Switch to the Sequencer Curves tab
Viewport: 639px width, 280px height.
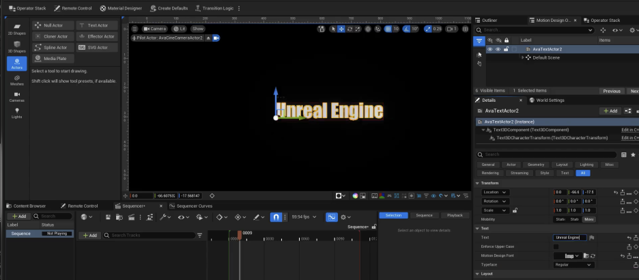(190, 206)
